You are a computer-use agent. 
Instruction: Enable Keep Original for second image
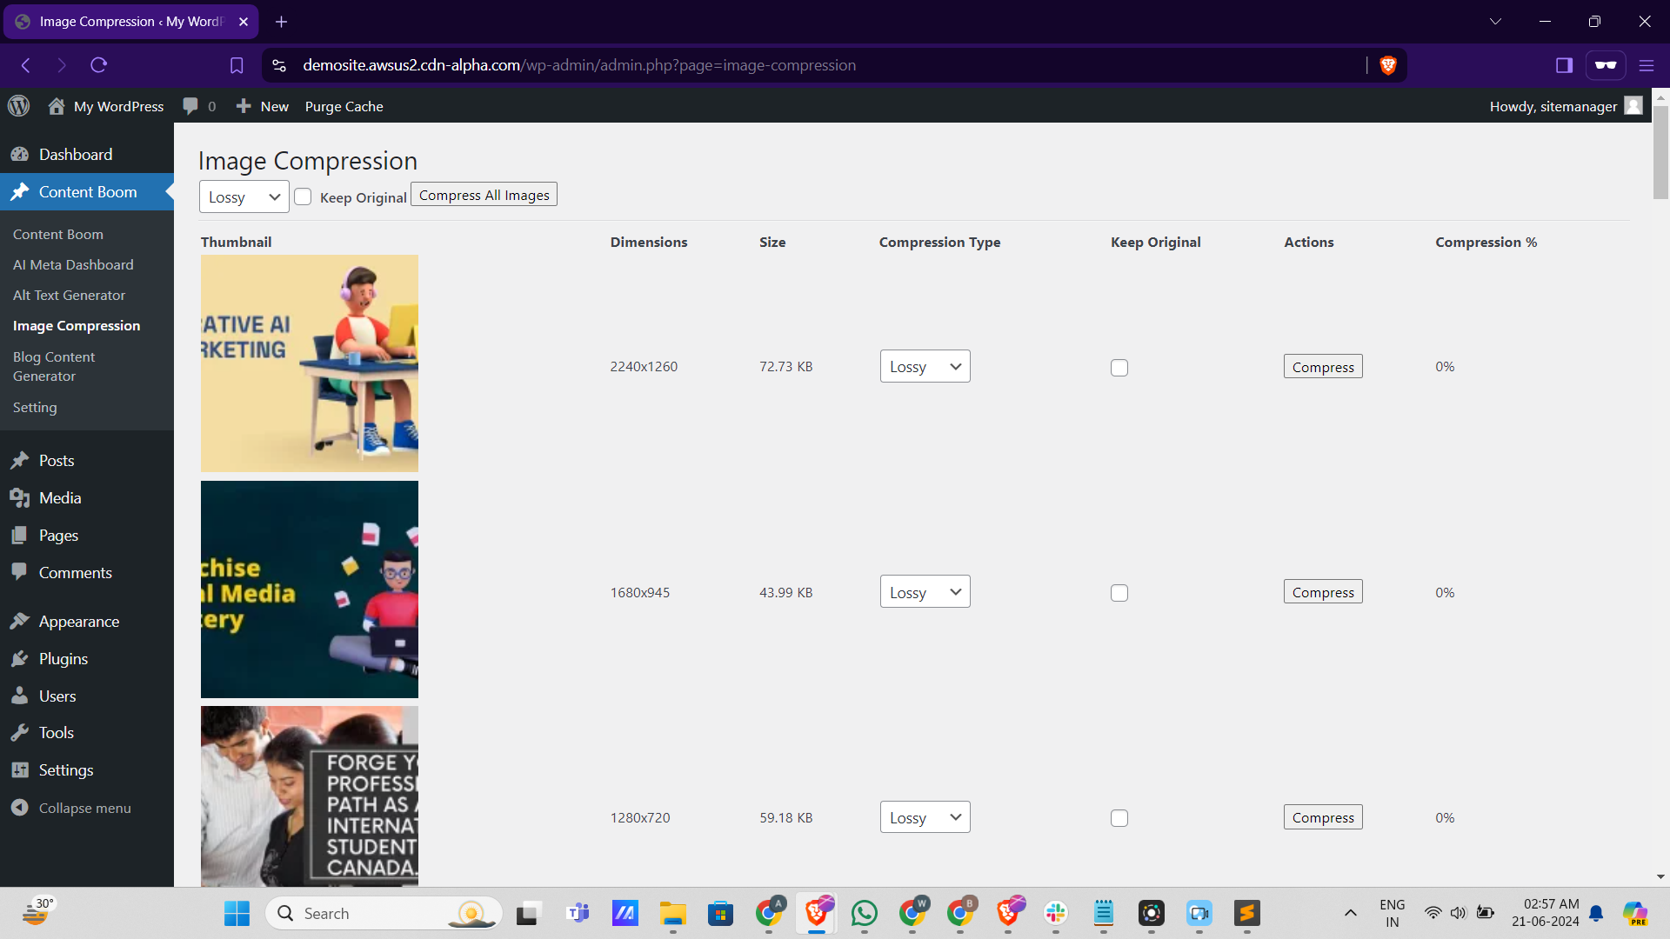coord(1119,593)
